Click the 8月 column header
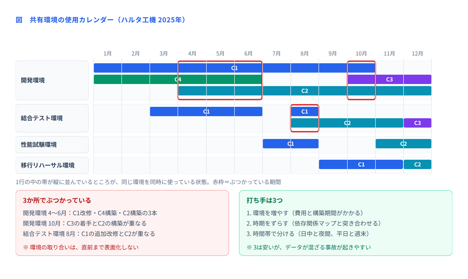 coord(304,54)
